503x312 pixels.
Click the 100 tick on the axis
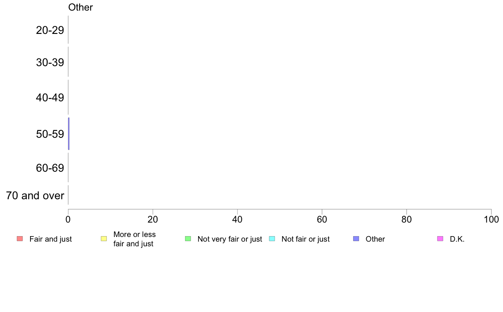491,220
